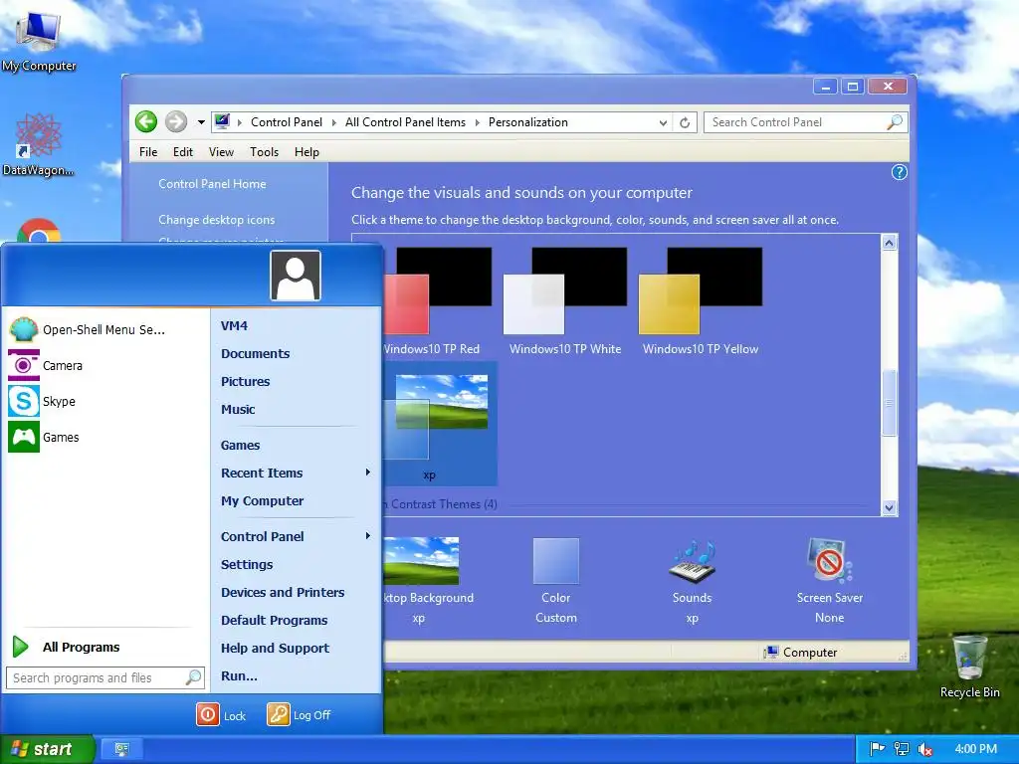1019x764 pixels.
Task: Select the DataWagon desktop shortcut icon
Action: click(38, 144)
